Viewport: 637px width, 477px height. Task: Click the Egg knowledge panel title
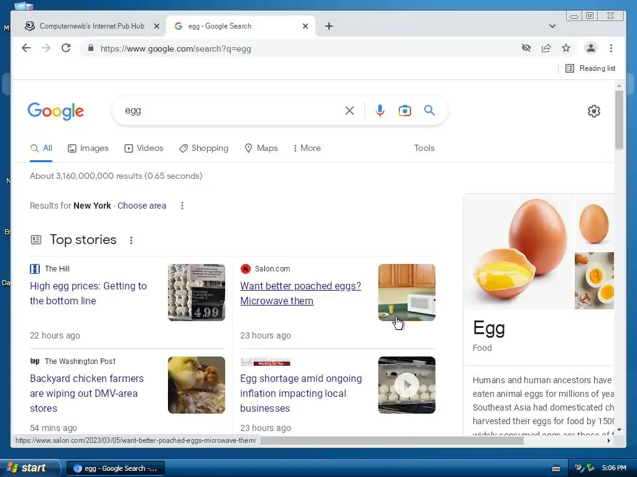point(489,329)
